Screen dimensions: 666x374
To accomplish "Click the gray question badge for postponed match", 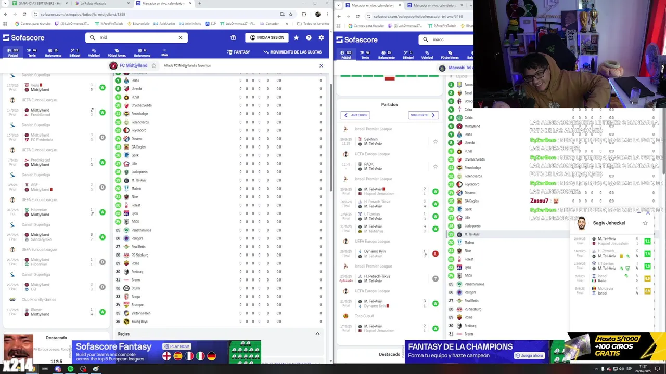I will click(x=436, y=278).
